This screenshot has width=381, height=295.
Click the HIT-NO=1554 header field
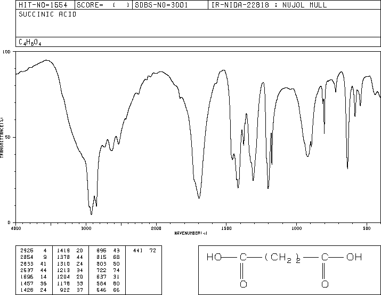pyautogui.click(x=45, y=5)
